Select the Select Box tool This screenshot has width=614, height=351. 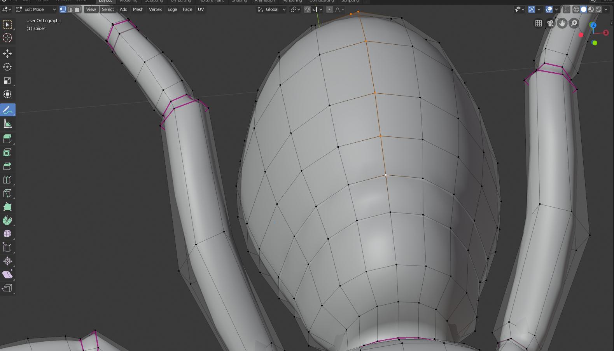point(7,24)
